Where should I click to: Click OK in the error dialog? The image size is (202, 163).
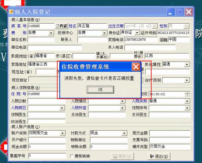[x=100, y=90]
